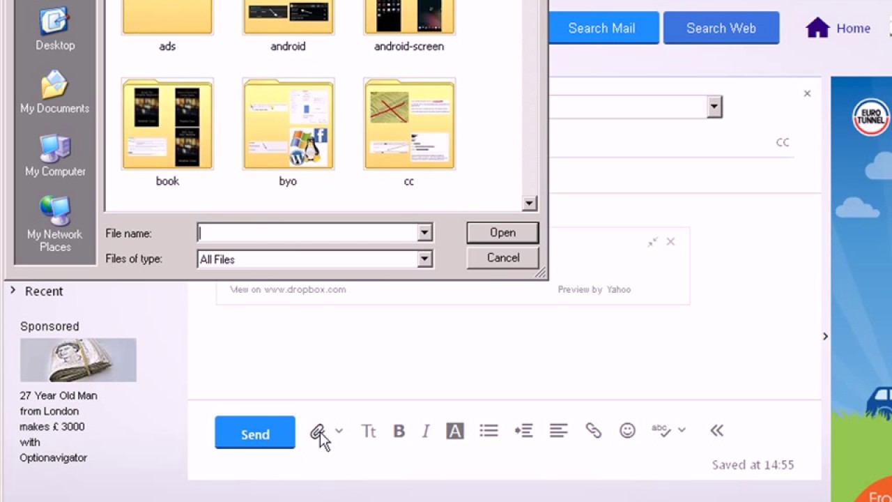Insert an emoji into the message
Image resolution: width=892 pixels, height=502 pixels.
point(626,431)
